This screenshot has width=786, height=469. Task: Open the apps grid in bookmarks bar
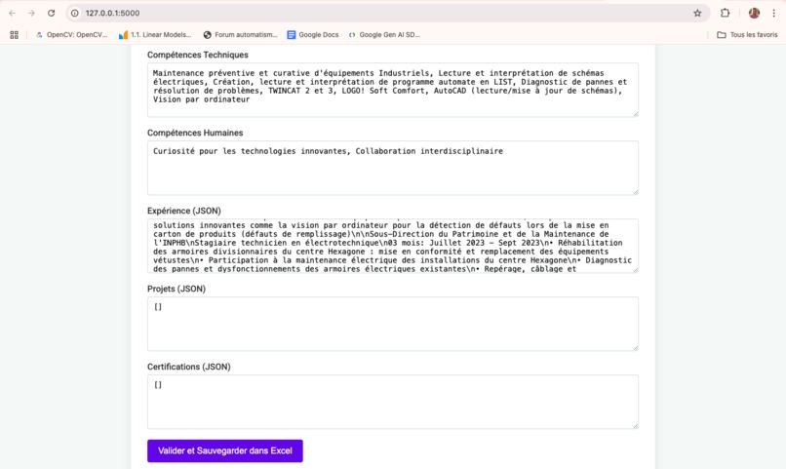14,34
